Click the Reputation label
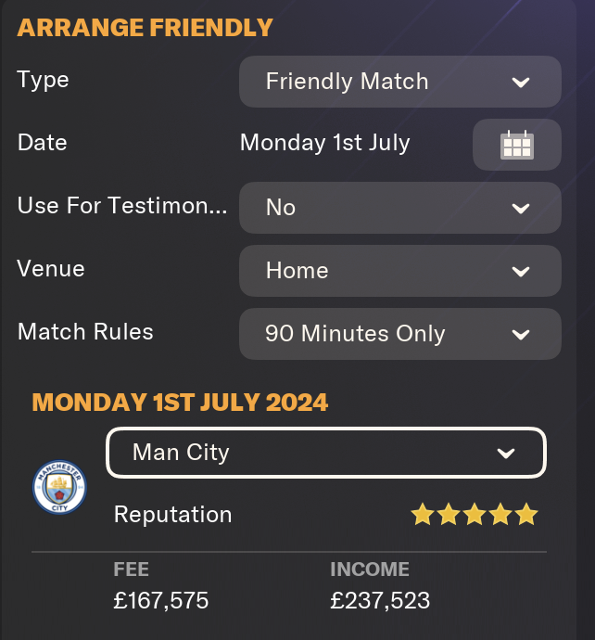Image resolution: width=595 pixels, height=640 pixels. [x=173, y=515]
